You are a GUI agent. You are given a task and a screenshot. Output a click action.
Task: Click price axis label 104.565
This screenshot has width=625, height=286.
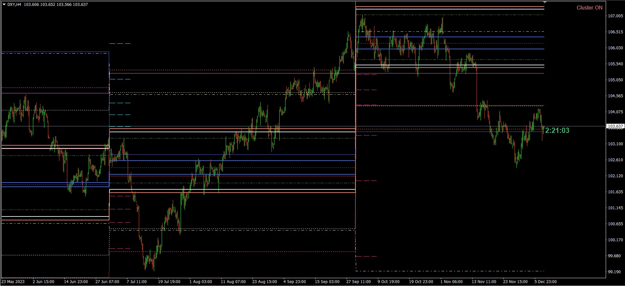[615, 96]
